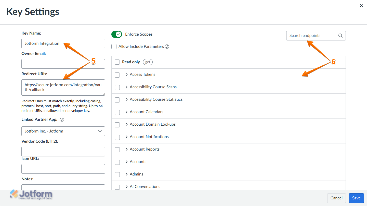This screenshot has height=206, width=367.
Task: Click the info icon beside Allow Include Parameters
Action: tap(167, 47)
